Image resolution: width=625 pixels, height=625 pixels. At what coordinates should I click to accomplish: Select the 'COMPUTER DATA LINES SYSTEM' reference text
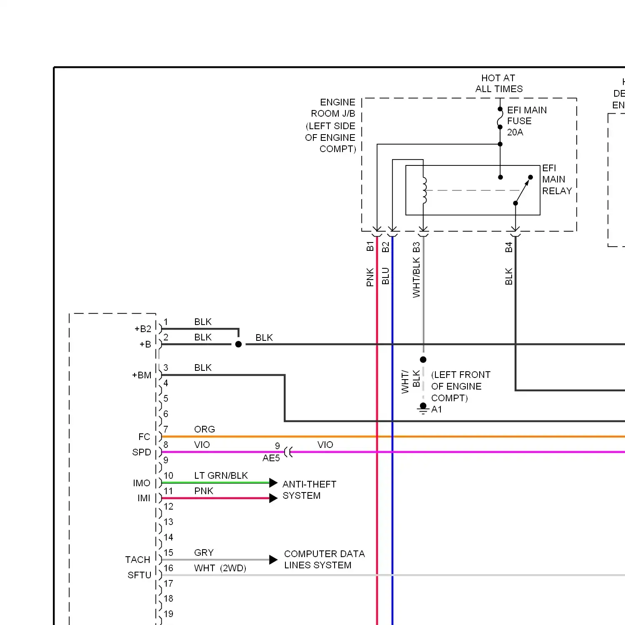click(x=324, y=559)
